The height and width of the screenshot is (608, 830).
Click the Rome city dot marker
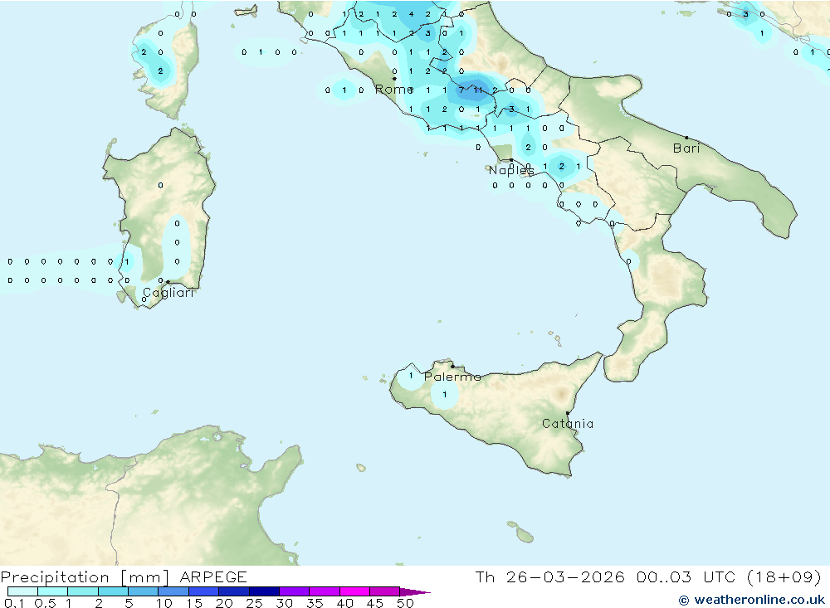tap(394, 79)
